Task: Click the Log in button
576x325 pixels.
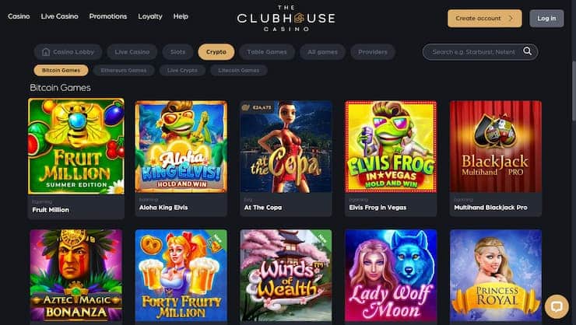Action: coord(546,19)
